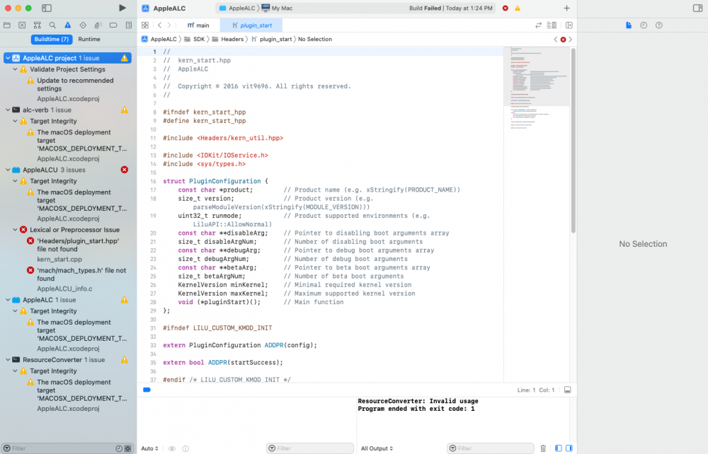Open editor options lines menu
The width and height of the screenshot is (708, 454).
pyautogui.click(x=552, y=25)
